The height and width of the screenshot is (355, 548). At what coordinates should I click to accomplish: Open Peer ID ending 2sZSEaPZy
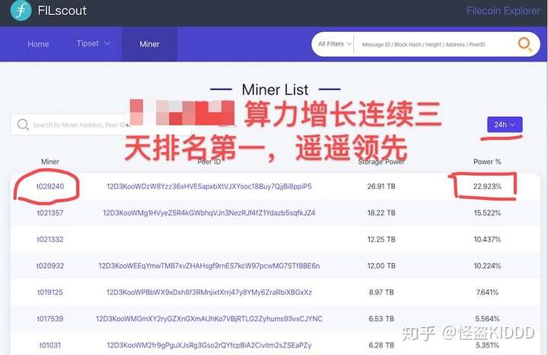tap(209, 345)
